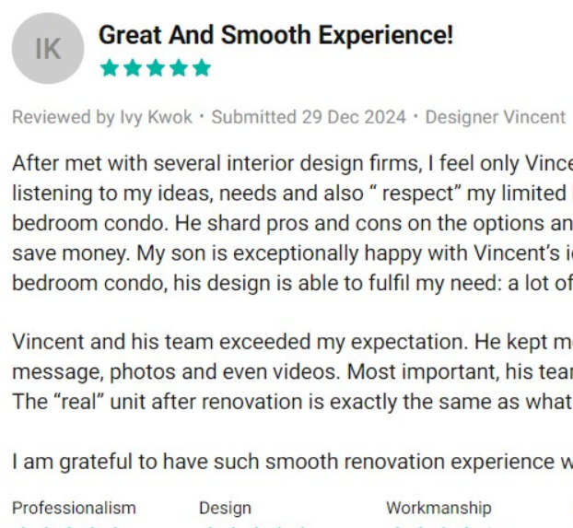Image resolution: width=573 pixels, height=528 pixels.
Task: Open the "Great And Smooth Experience!" review title
Action: click(x=275, y=36)
